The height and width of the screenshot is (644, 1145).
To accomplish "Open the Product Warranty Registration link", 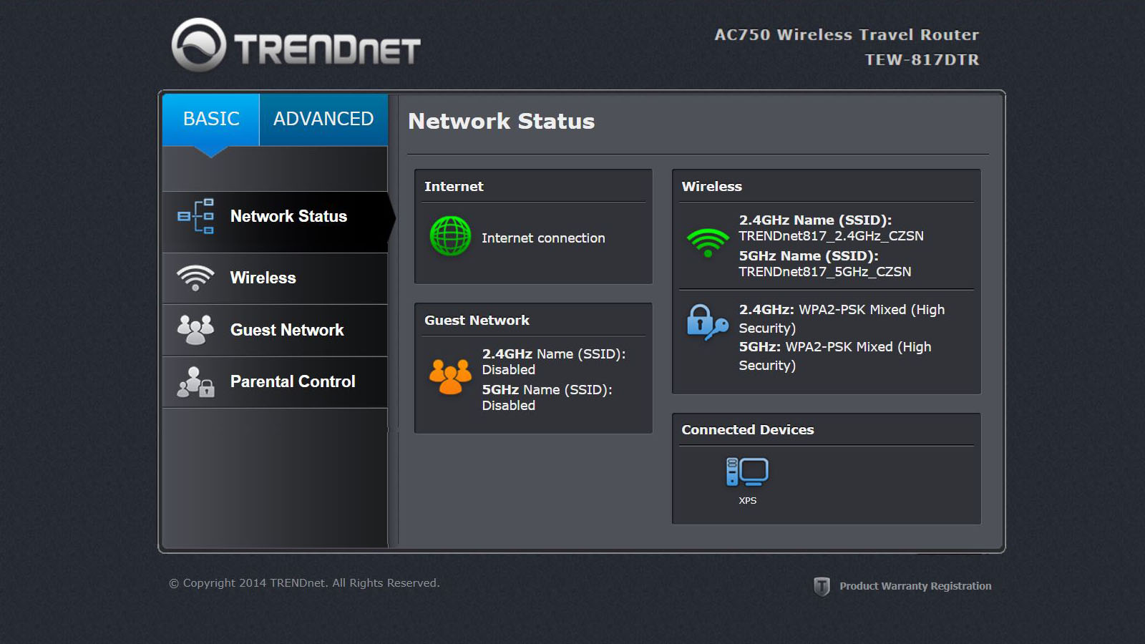I will 915,586.
